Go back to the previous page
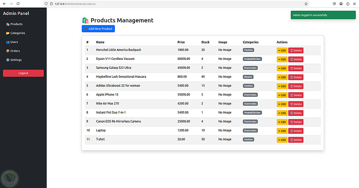This screenshot has width=359, height=188. (x=4, y=4)
